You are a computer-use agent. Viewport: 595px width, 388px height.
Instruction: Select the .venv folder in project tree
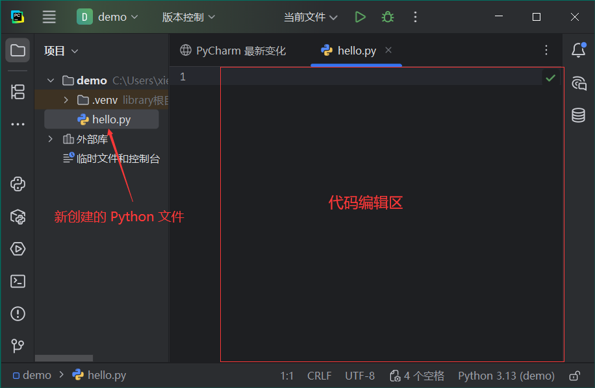point(101,100)
